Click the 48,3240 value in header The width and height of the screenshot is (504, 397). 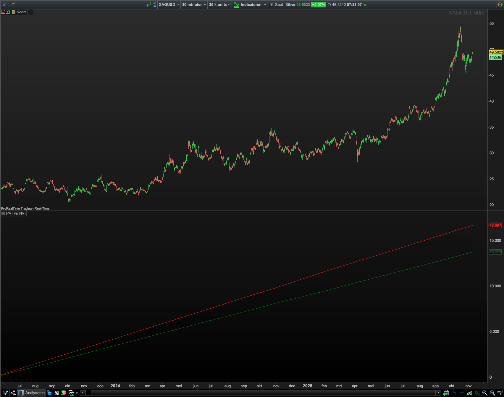tap(339, 5)
